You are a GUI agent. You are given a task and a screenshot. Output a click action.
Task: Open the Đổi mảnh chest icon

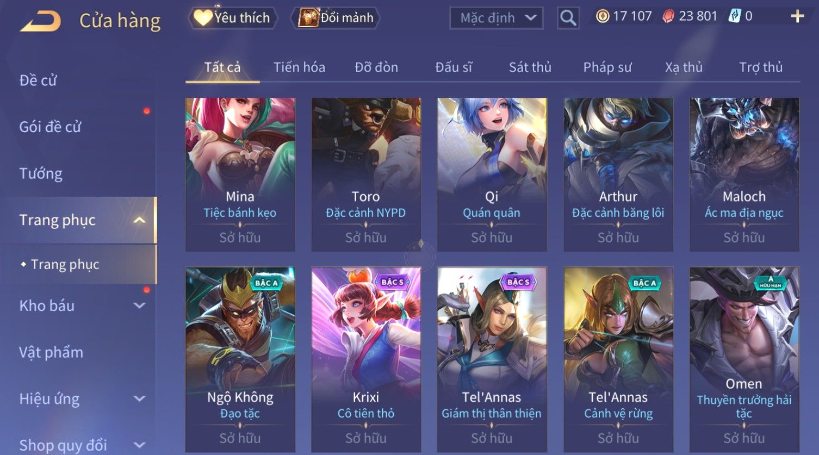pos(308,18)
